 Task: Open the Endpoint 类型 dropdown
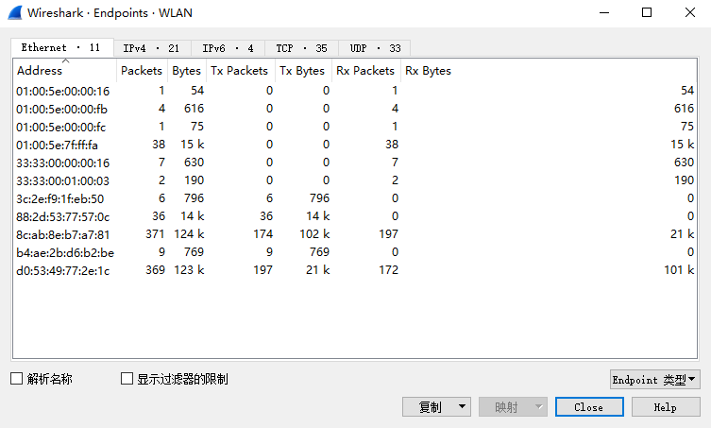(654, 380)
